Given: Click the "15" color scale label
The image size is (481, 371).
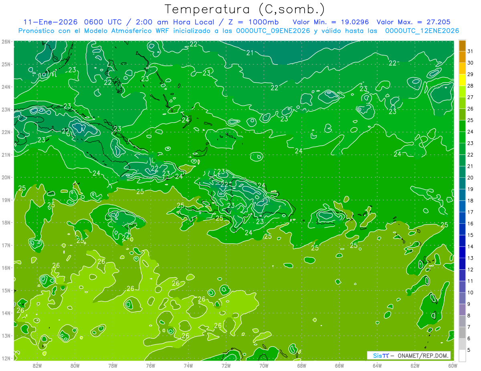Looking at the screenshot, I should pyautogui.click(x=471, y=235).
